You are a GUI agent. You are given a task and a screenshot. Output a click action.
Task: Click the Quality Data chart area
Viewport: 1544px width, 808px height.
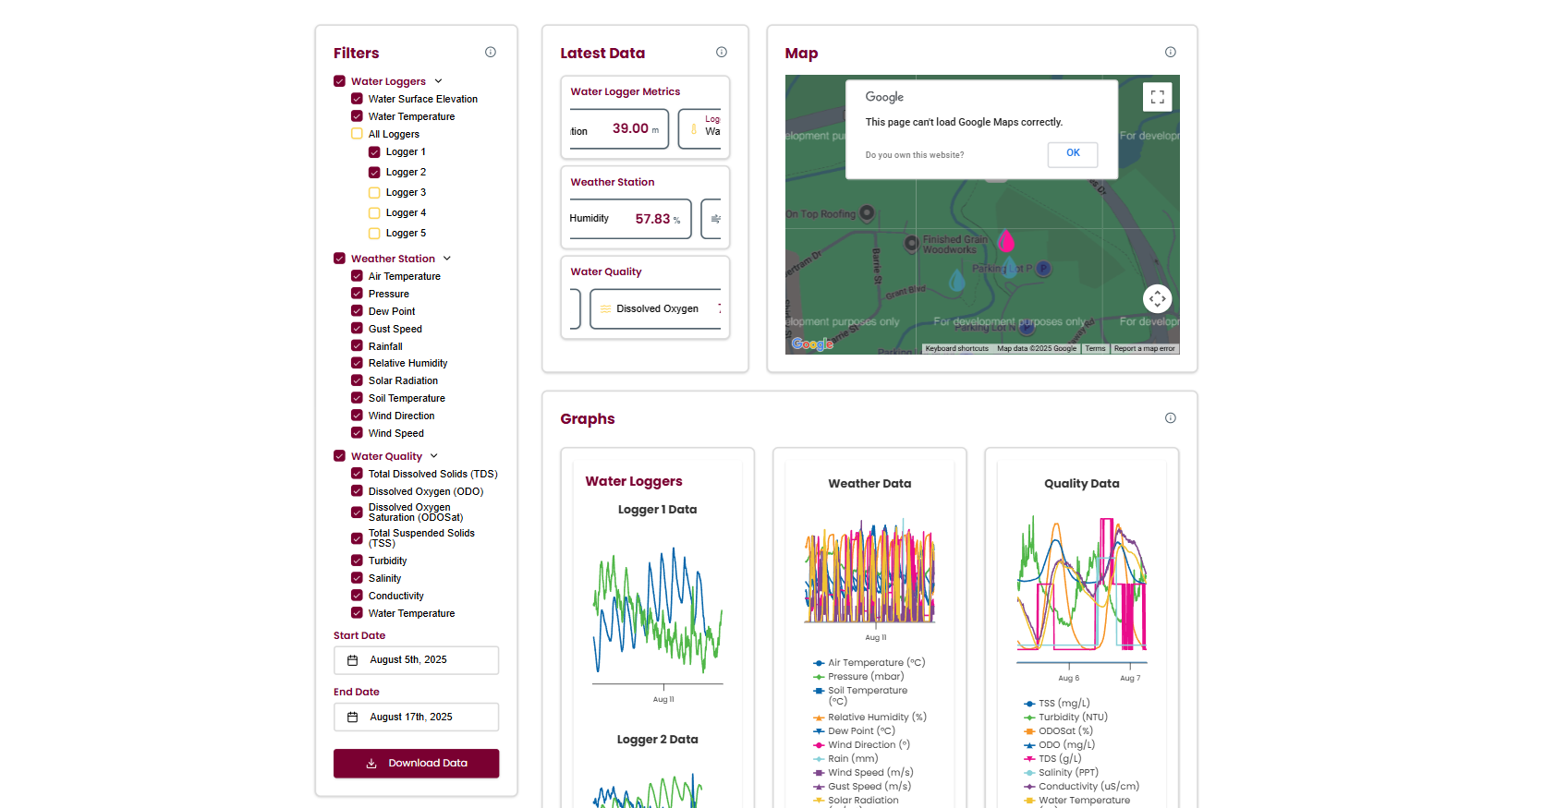tap(1082, 591)
